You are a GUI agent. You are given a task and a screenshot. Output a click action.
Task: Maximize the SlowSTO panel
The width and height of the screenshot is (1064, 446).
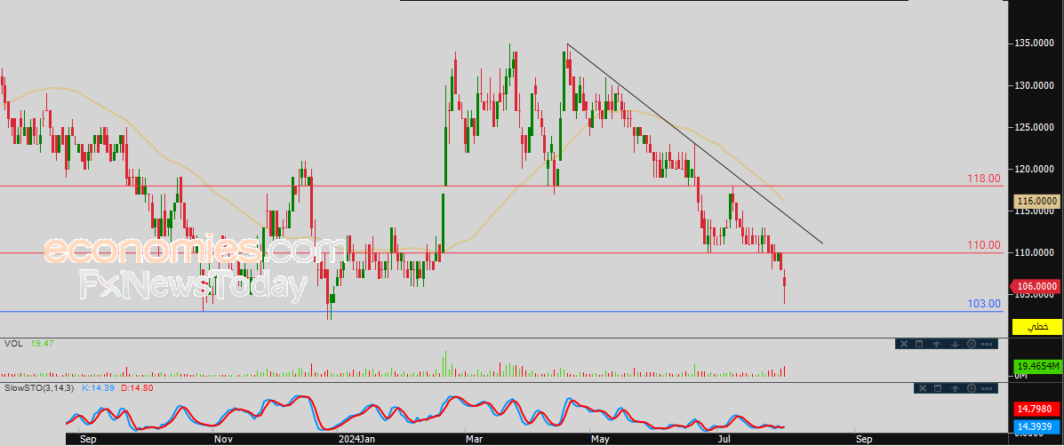(937, 388)
